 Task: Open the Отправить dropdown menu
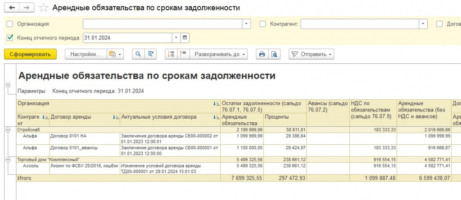(x=312, y=54)
